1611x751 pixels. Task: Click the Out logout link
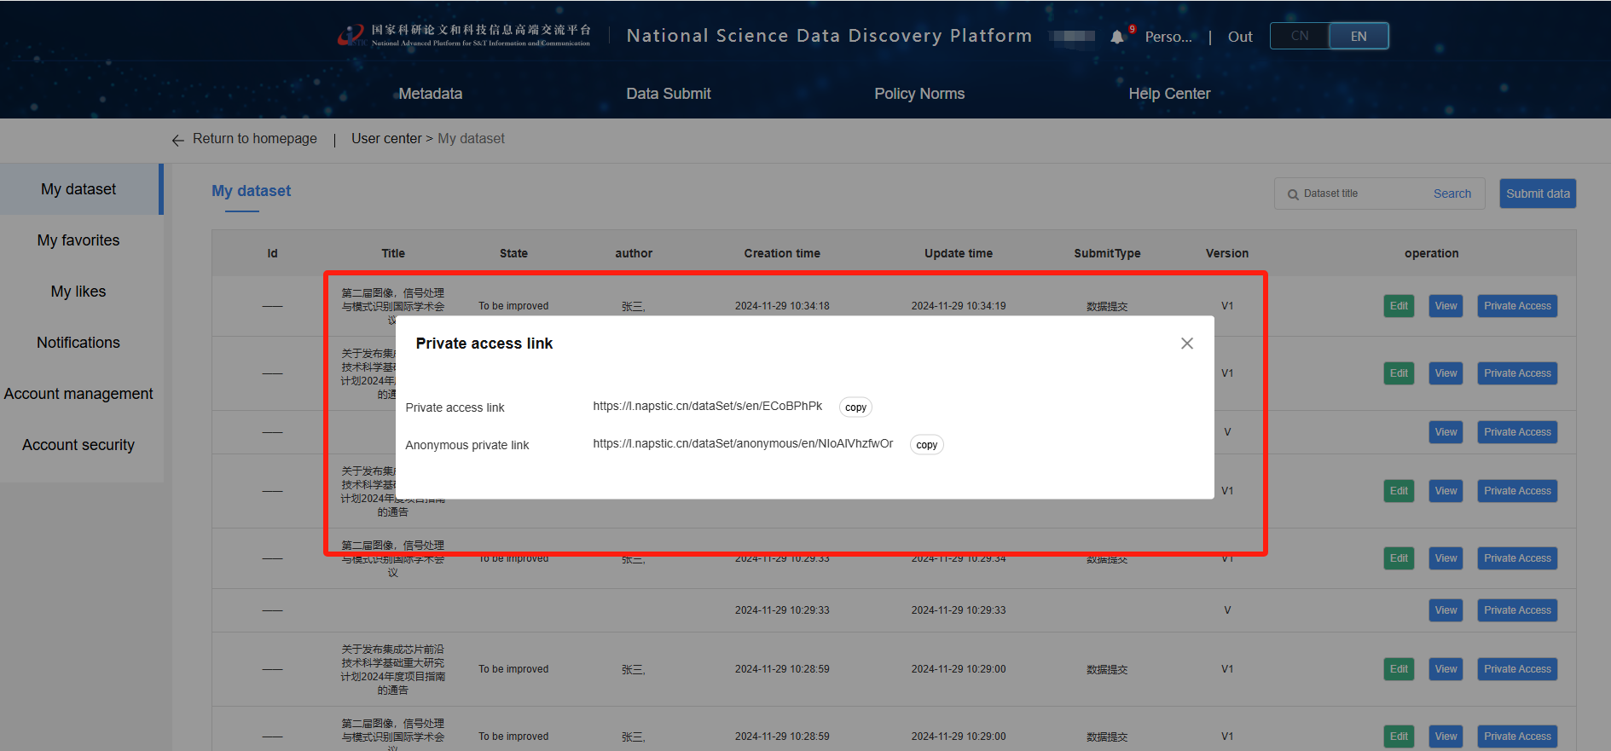(1239, 37)
